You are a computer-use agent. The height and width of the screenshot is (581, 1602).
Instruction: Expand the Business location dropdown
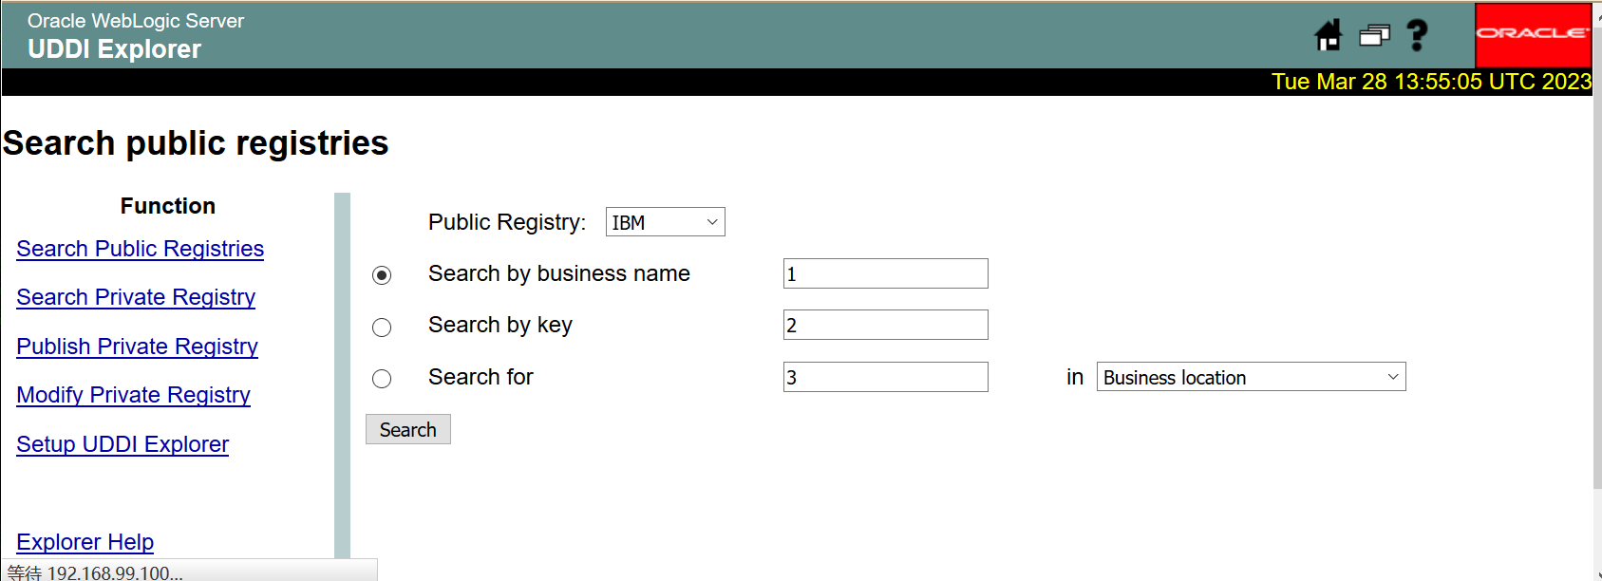point(1250,377)
